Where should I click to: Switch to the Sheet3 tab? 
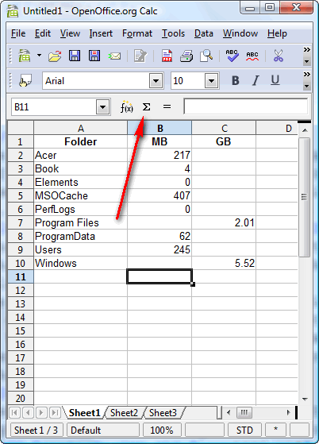click(x=163, y=413)
